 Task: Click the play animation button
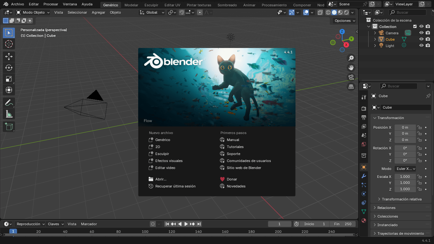(x=186, y=224)
